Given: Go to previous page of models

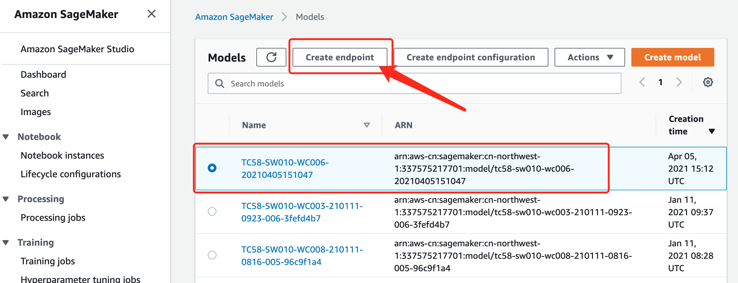Looking at the screenshot, I should pos(642,82).
